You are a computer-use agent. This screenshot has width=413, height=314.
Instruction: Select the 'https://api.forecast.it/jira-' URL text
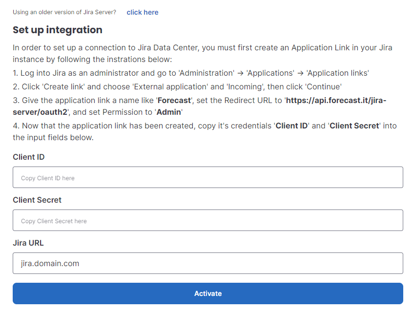point(336,101)
